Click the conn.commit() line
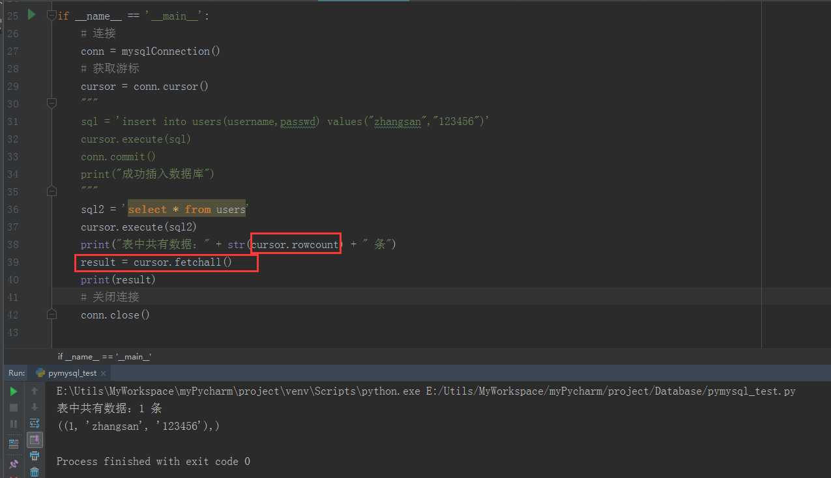Image resolution: width=831 pixels, height=478 pixels. (119, 156)
